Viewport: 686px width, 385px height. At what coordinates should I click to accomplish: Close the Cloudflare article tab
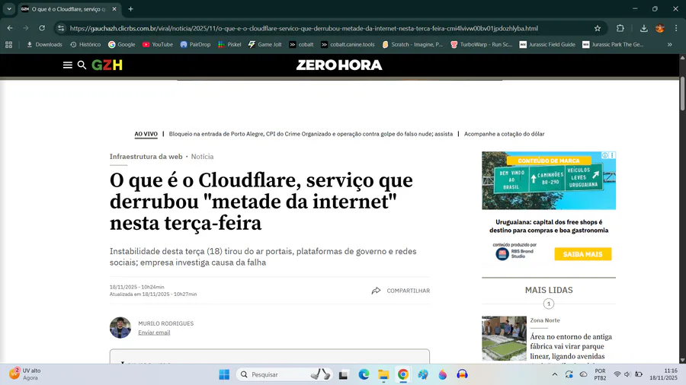[114, 8]
